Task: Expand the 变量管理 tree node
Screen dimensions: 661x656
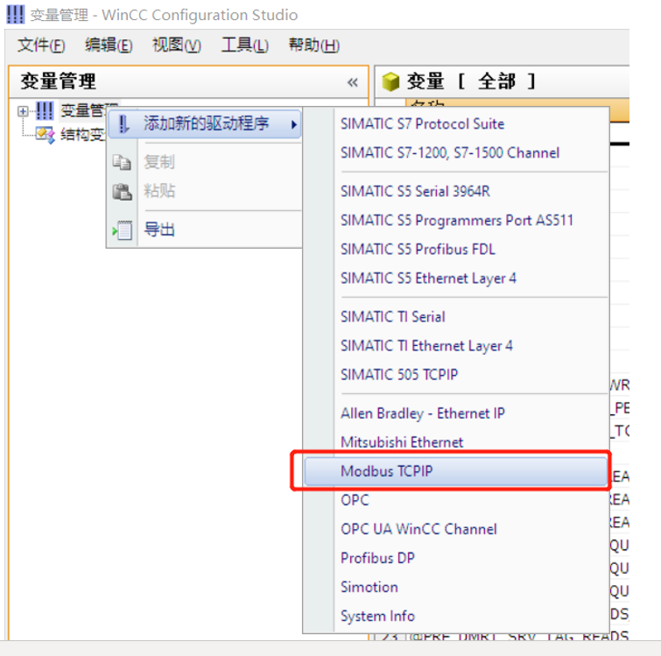Action: [x=23, y=111]
